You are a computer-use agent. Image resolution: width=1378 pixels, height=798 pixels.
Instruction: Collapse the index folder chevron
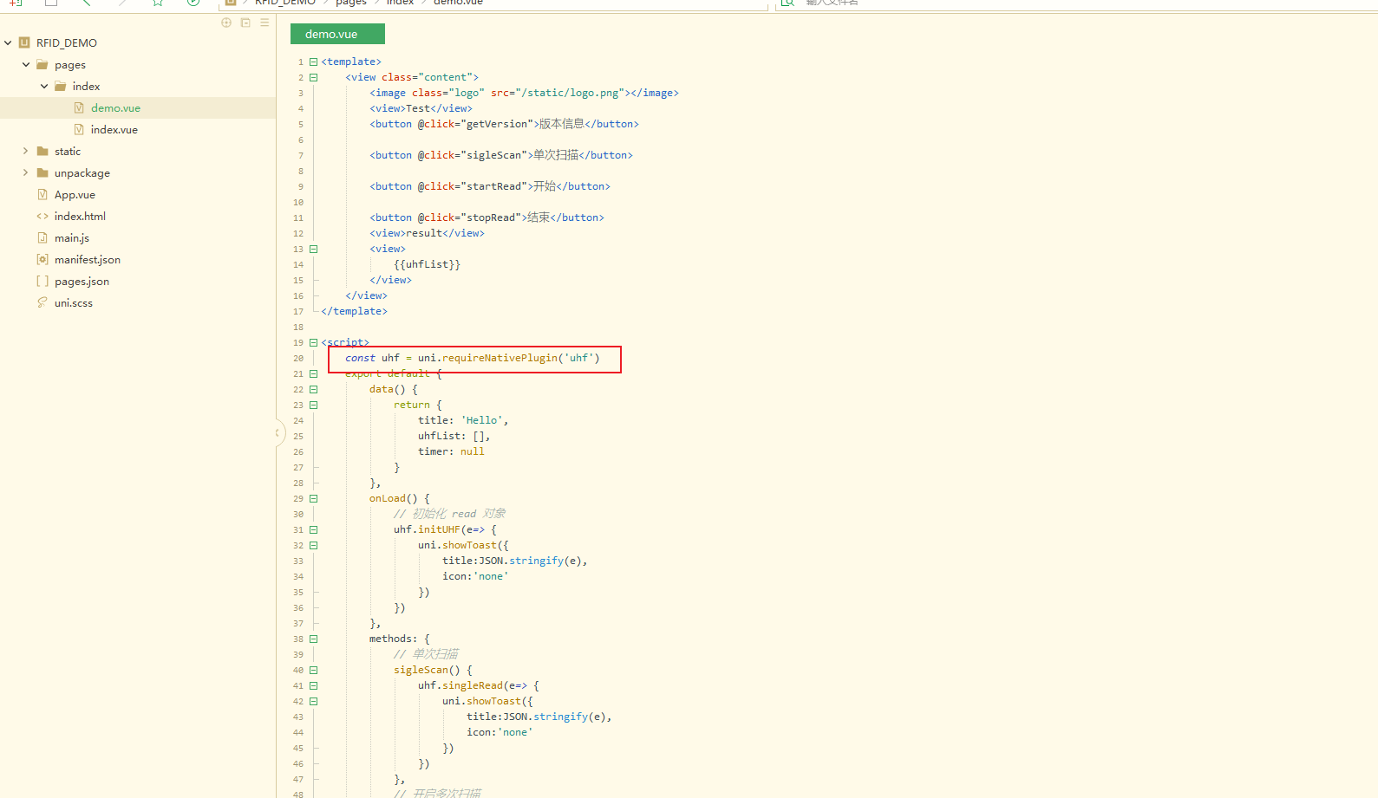point(44,86)
